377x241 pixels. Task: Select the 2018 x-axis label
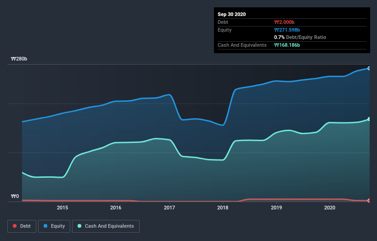[x=223, y=208]
